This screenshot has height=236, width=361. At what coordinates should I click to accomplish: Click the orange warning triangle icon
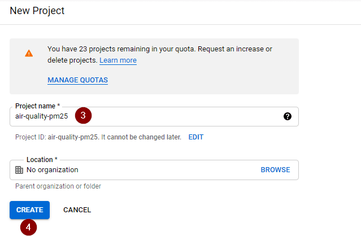pos(29,54)
